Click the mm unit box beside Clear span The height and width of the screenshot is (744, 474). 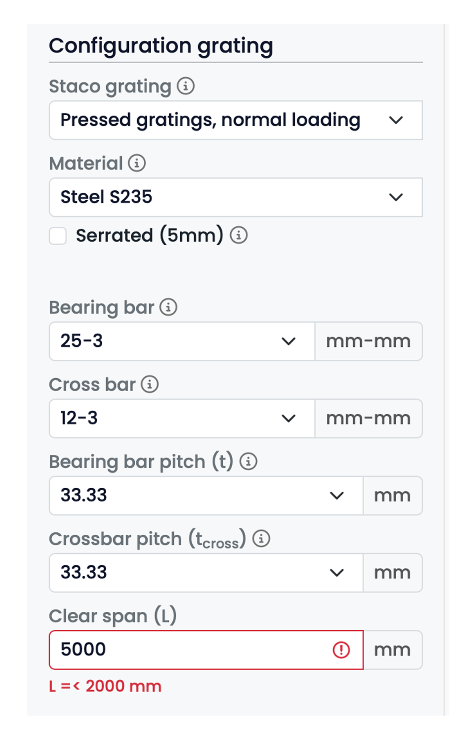(x=393, y=650)
